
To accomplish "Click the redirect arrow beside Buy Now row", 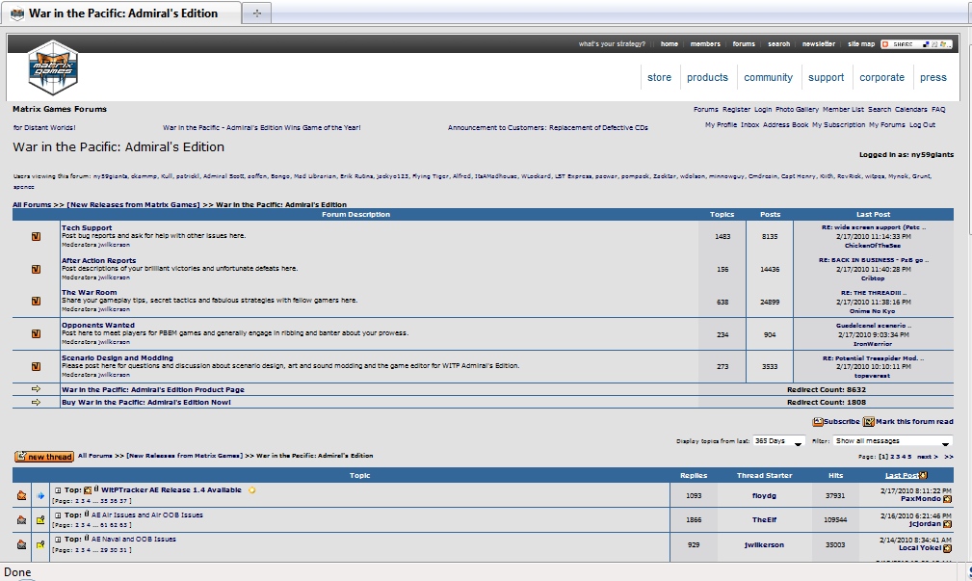I will pos(36,402).
